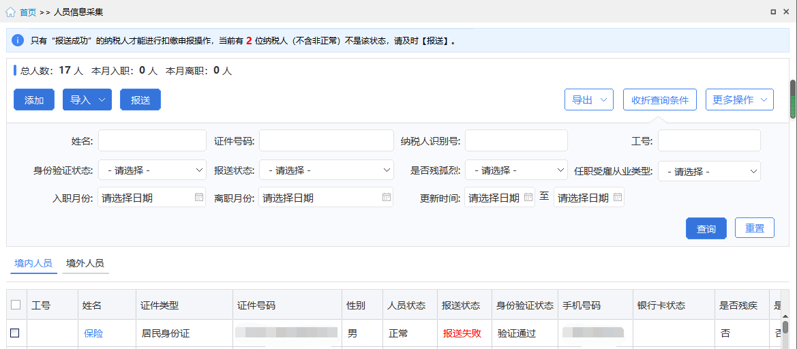The image size is (797, 349).
Task: Click the 证件类型 column header
Action: pos(184,305)
